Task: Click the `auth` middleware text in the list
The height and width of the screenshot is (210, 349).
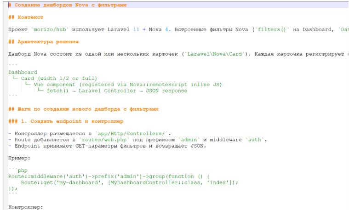Action: pos(254,140)
